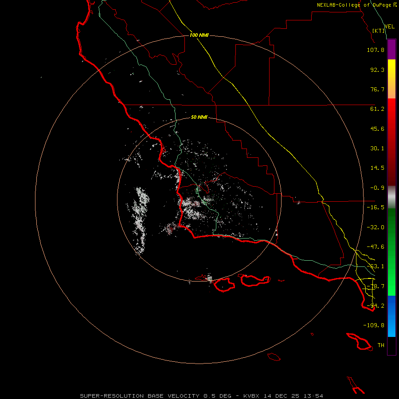Pick the green segment of the color bar
Viewport: 399px width, 399px height.
click(x=391, y=252)
